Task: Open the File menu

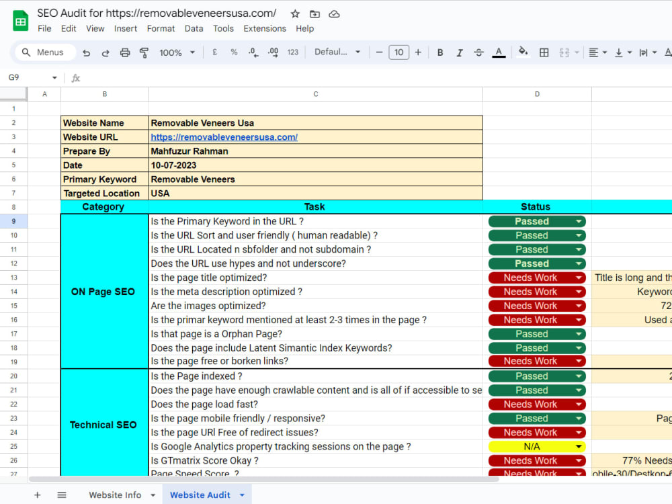Action: (x=44, y=29)
